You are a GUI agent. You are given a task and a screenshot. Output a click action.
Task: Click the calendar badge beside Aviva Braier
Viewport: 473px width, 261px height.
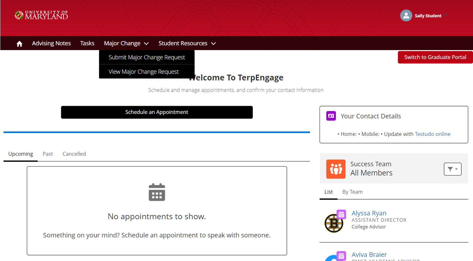click(x=341, y=256)
